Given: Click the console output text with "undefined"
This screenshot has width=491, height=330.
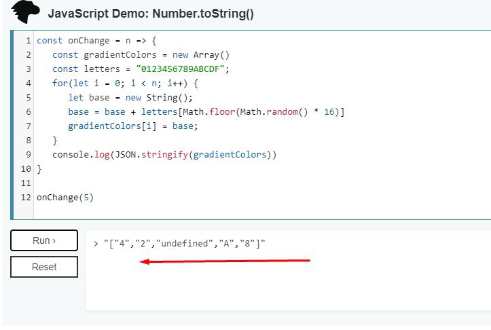Looking at the screenshot, I should pos(184,243).
